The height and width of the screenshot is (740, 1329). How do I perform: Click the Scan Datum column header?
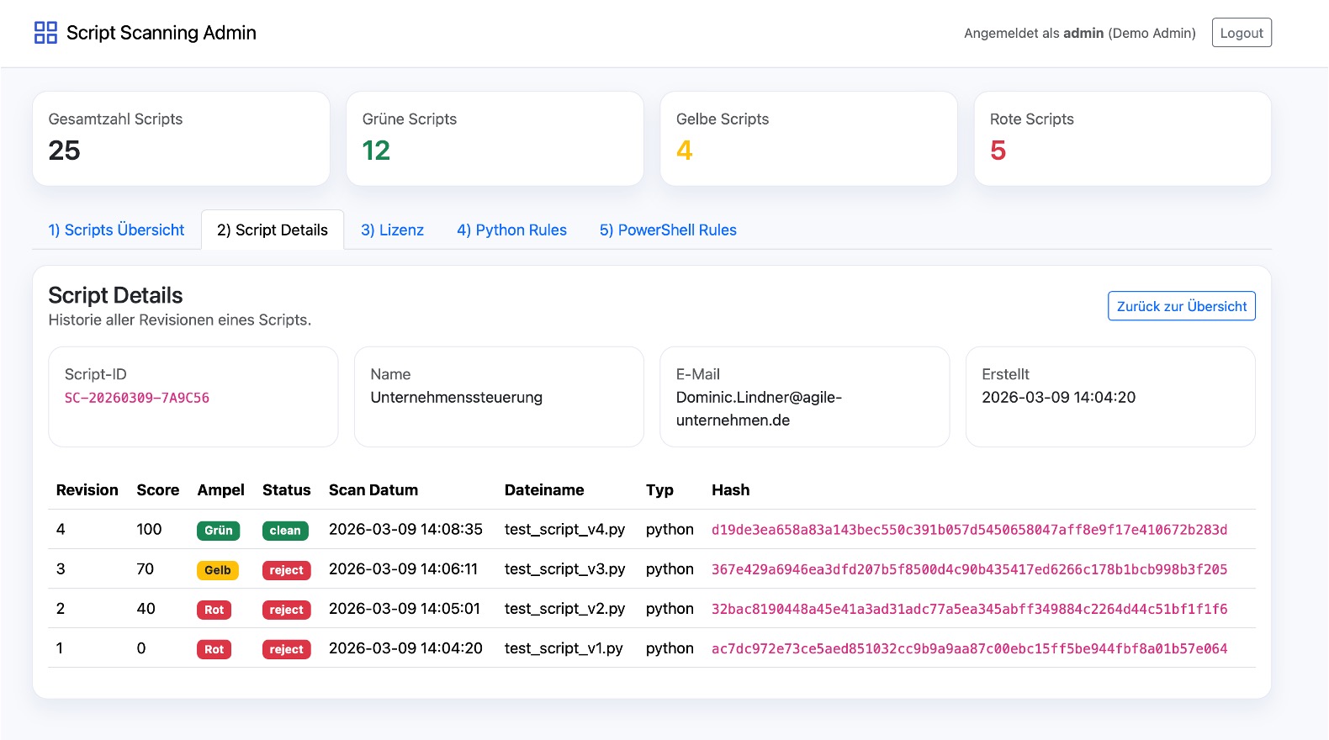pyautogui.click(x=373, y=490)
